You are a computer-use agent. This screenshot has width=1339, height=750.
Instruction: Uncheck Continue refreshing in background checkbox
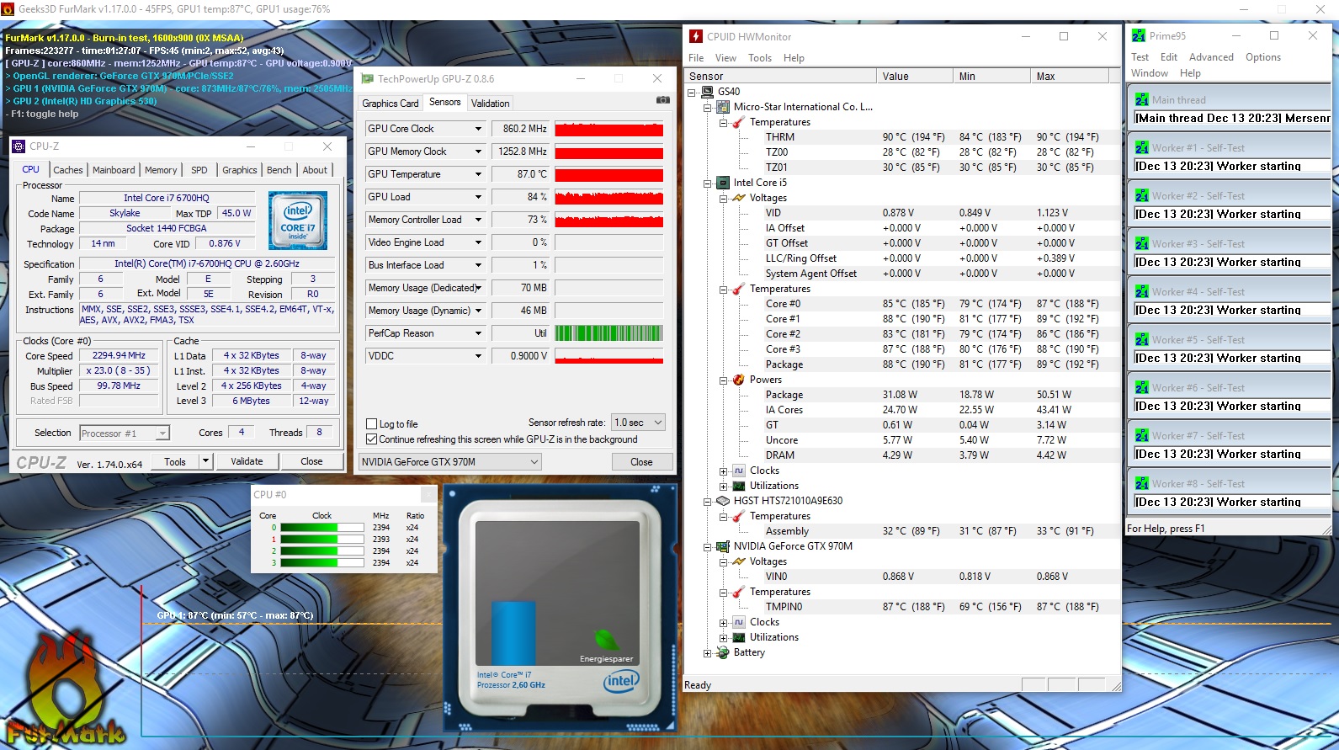point(372,439)
